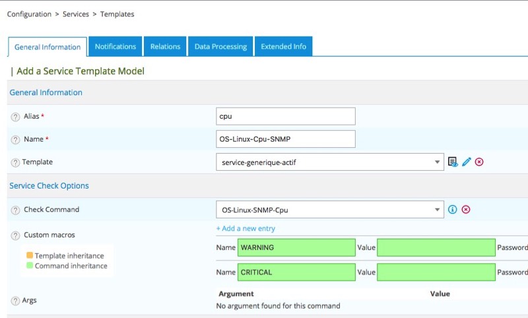The image size is (528, 318).
Task: Go to the Relations tab
Action: coord(165,47)
